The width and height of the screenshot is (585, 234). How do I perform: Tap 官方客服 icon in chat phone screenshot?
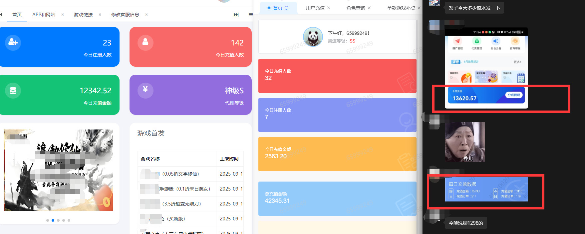tap(515, 41)
